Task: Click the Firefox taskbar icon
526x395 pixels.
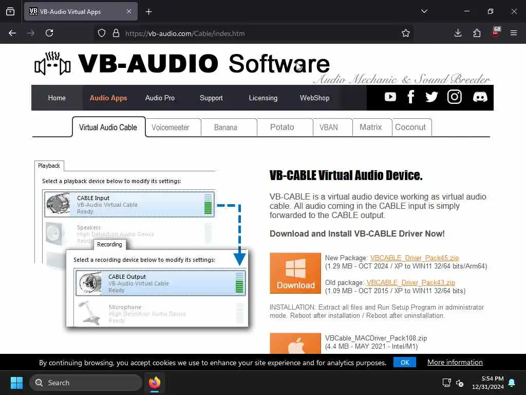Action: coord(155,383)
